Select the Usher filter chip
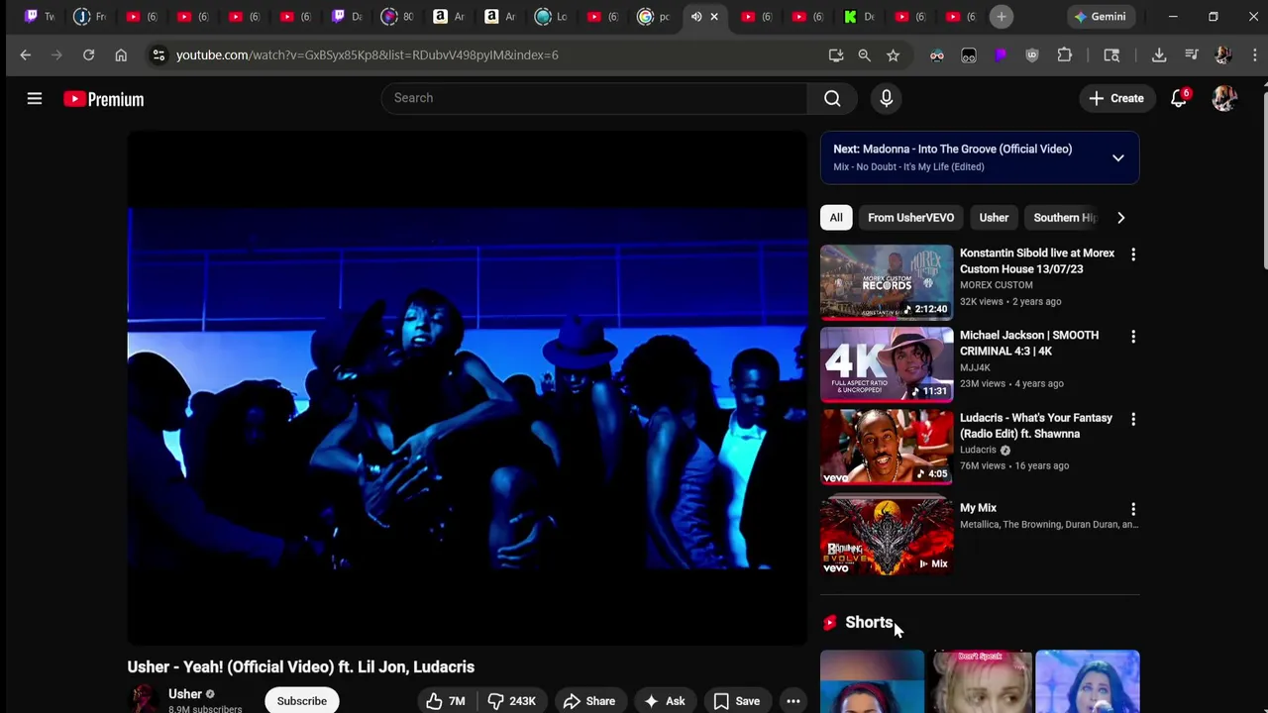The height and width of the screenshot is (713, 1268). (994, 218)
